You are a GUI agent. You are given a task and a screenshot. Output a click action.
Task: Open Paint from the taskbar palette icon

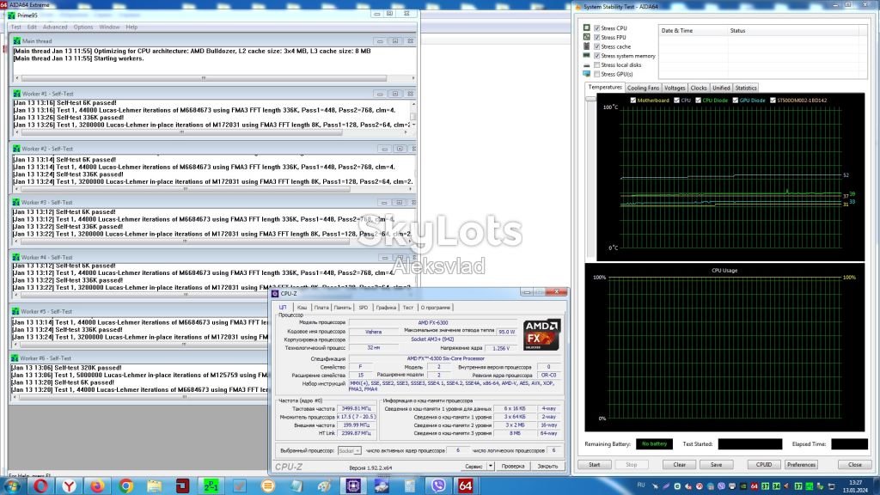point(325,486)
